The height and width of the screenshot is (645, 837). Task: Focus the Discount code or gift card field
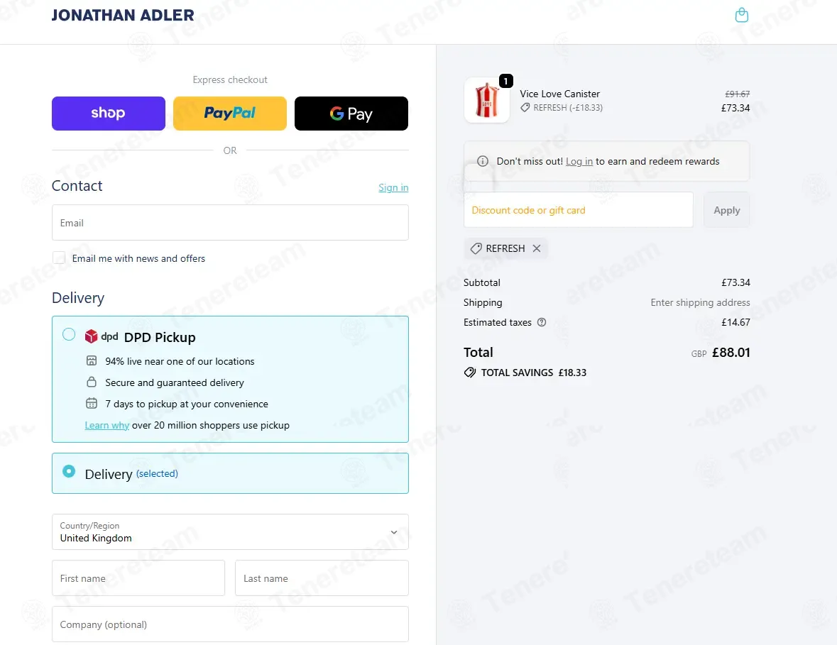(579, 209)
